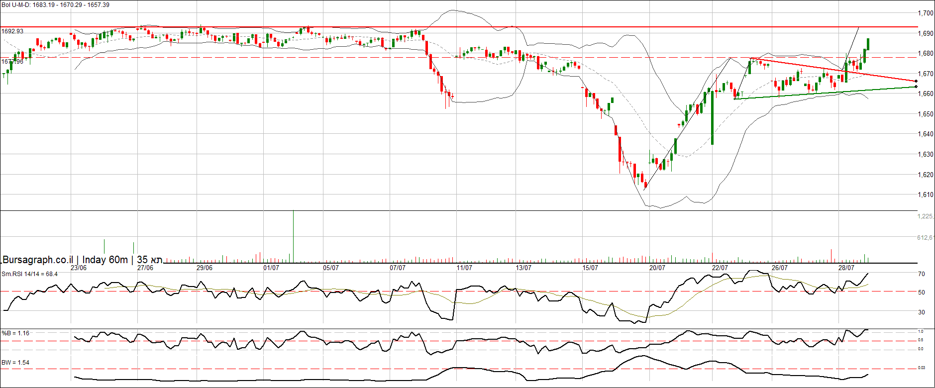Image resolution: width=935 pixels, height=388 pixels.
Task: Click the 1,620 price axis label
Action: coord(925,175)
